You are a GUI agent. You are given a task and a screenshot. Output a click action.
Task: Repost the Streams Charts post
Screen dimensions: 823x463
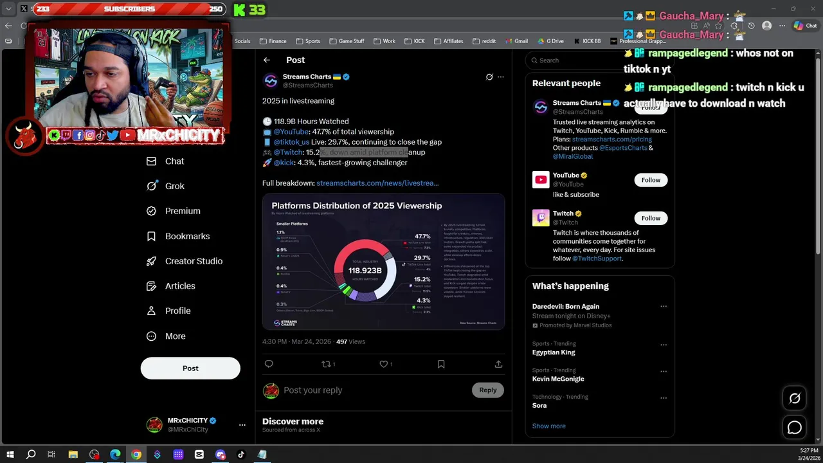click(x=326, y=364)
